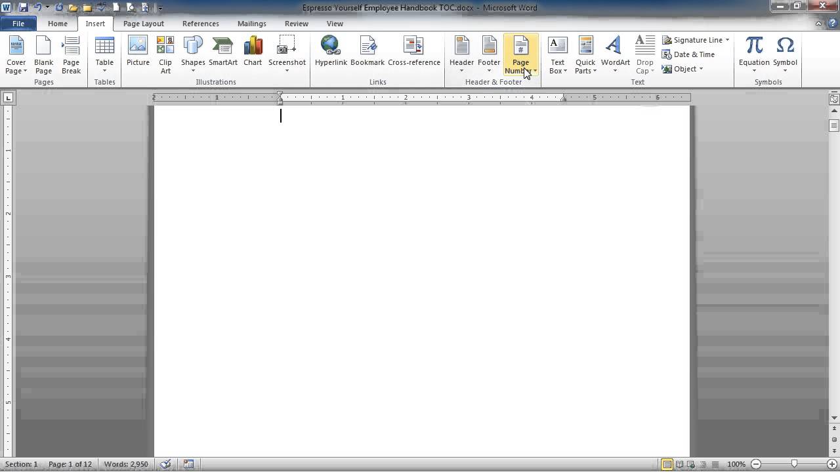Click the 100% zoom level
Screen dimensions: 840x472
coord(736,464)
